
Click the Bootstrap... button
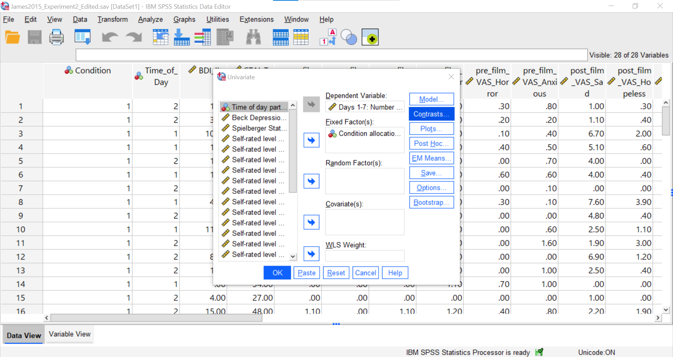(431, 202)
